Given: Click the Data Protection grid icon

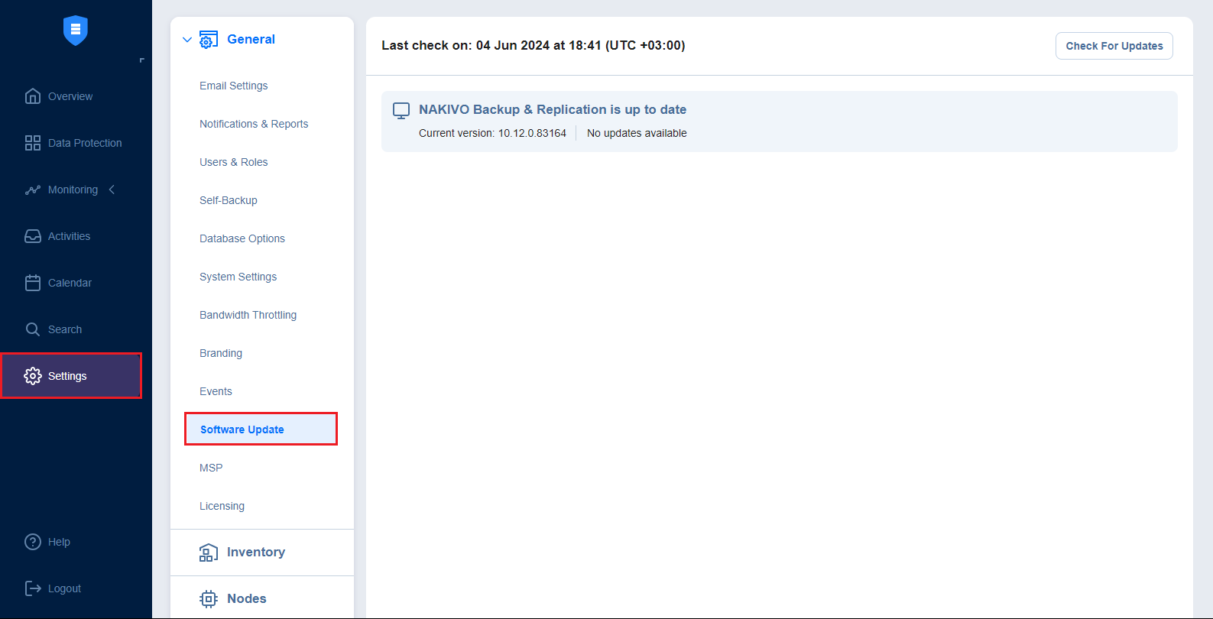Looking at the screenshot, I should [33, 143].
